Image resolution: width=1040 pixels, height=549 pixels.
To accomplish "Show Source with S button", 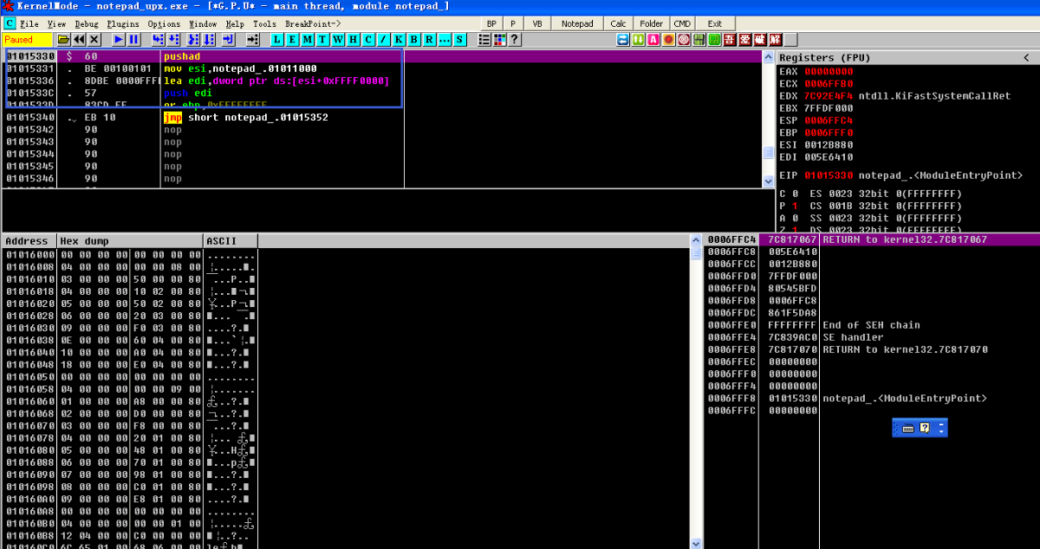I will pyautogui.click(x=459, y=39).
